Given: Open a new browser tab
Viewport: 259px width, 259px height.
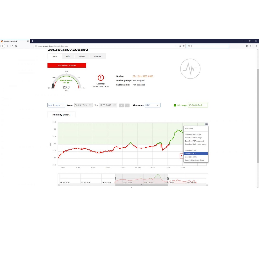Looking at the screenshot, I should [x=32, y=41].
